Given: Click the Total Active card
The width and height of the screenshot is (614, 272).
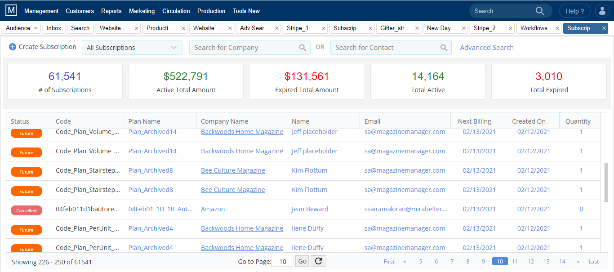Looking at the screenshot, I should click(428, 82).
